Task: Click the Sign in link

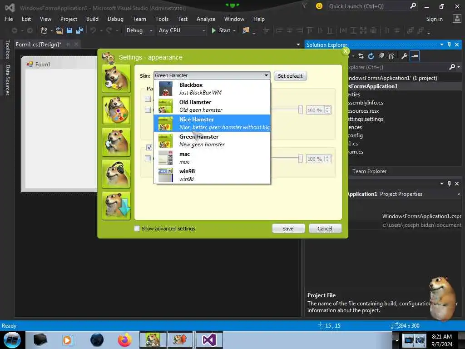Action: 434,19
